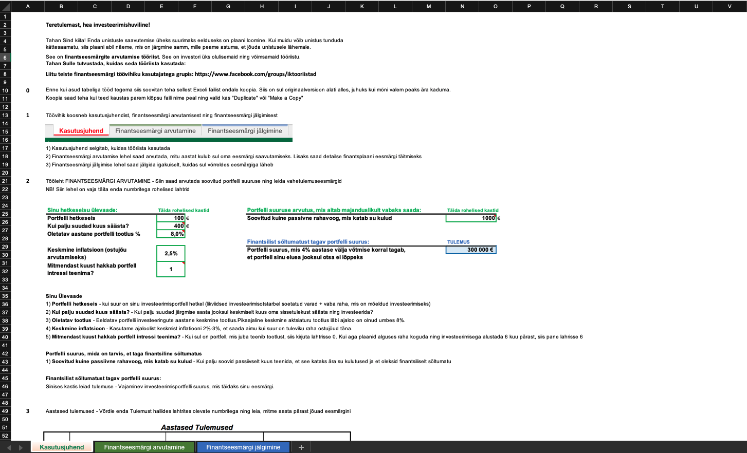This screenshot has height=453, width=747.
Task: Select the Kasutusjuhend sheet tab at the bottom
Action: pos(62,447)
